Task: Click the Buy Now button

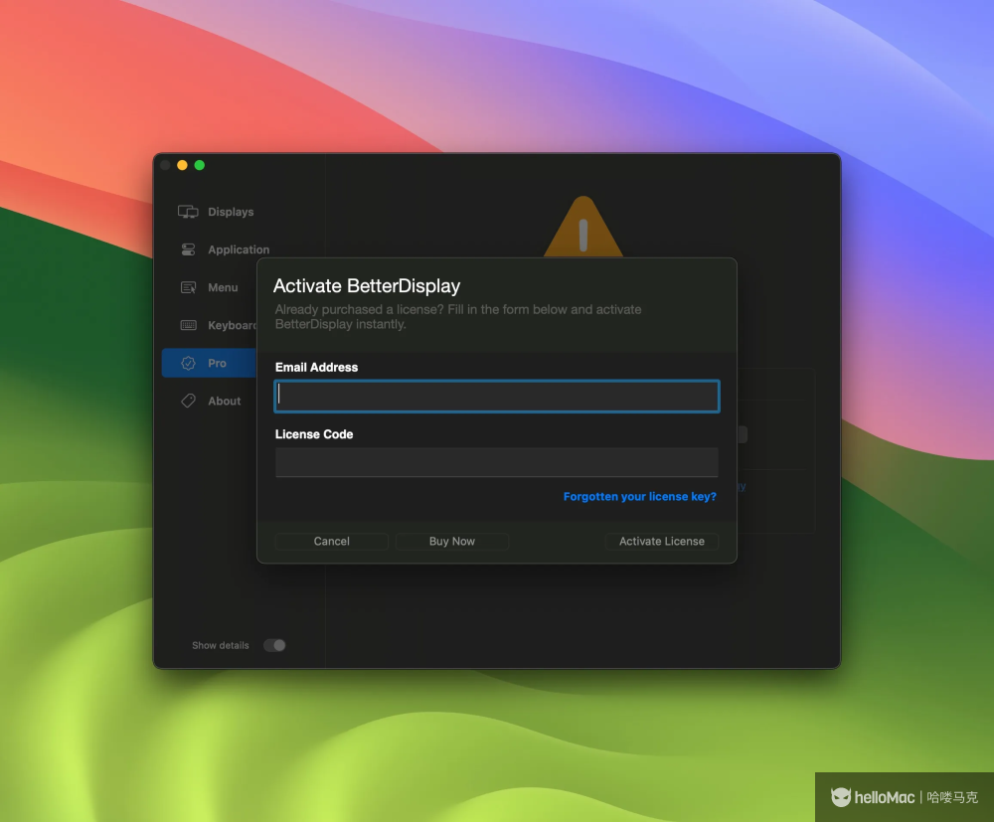Action: point(452,542)
